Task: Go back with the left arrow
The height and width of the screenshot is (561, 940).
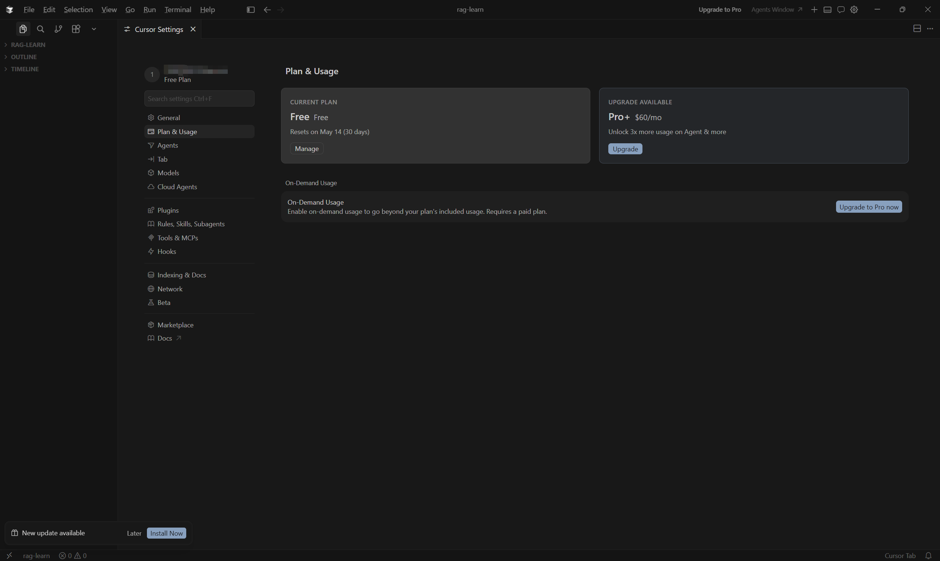Action: [x=267, y=10]
